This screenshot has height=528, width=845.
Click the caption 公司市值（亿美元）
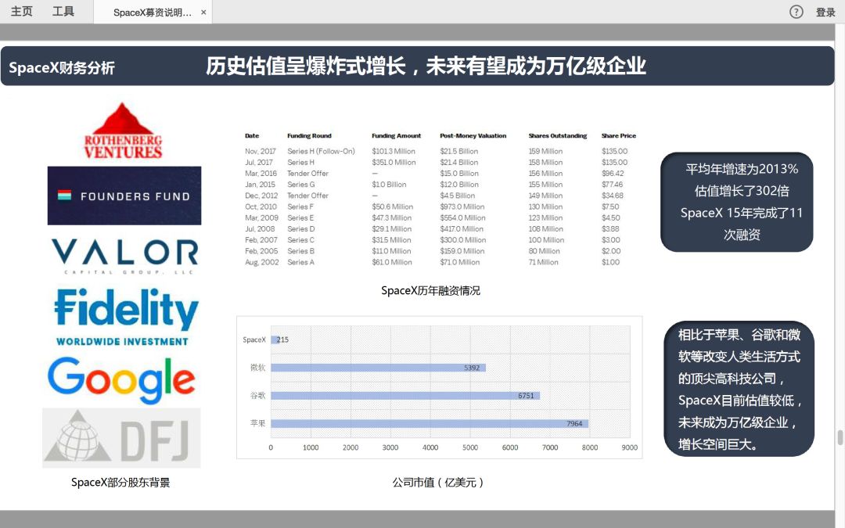click(438, 482)
